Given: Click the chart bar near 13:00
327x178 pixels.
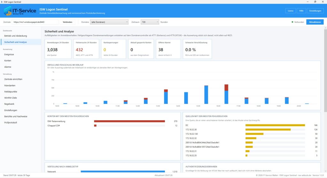Looking at the screenshot, I should pyautogui.click(x=166, y=97).
